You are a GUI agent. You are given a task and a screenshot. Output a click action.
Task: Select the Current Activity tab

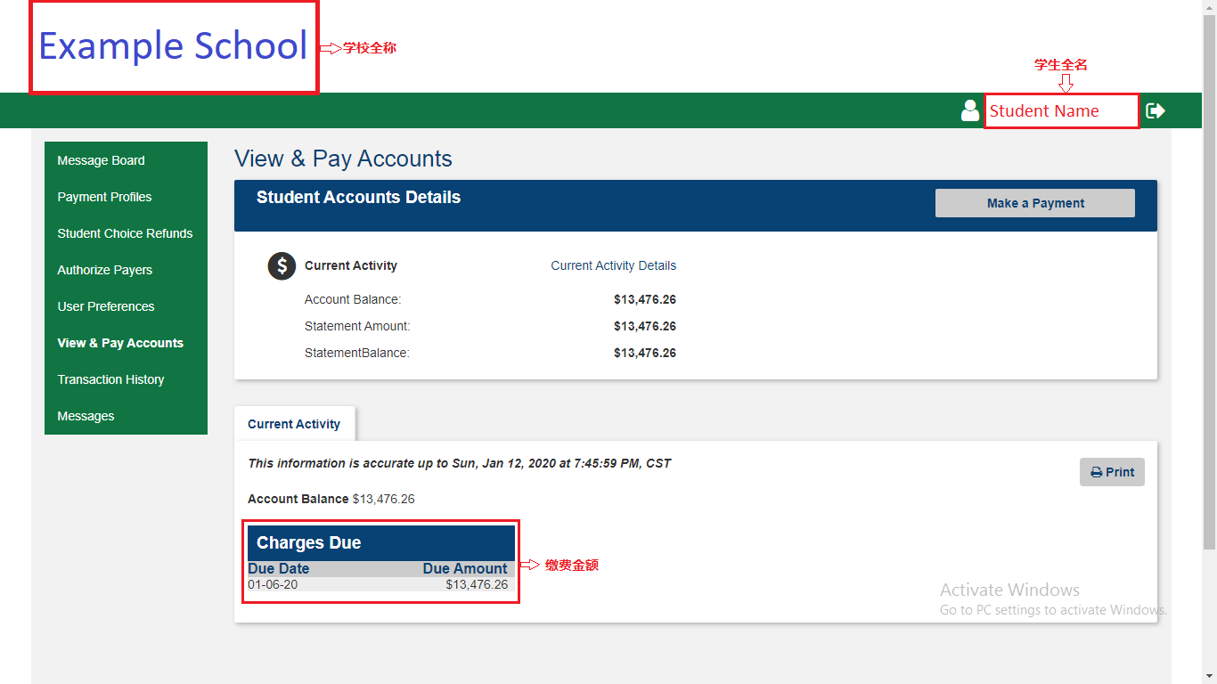[x=294, y=424]
